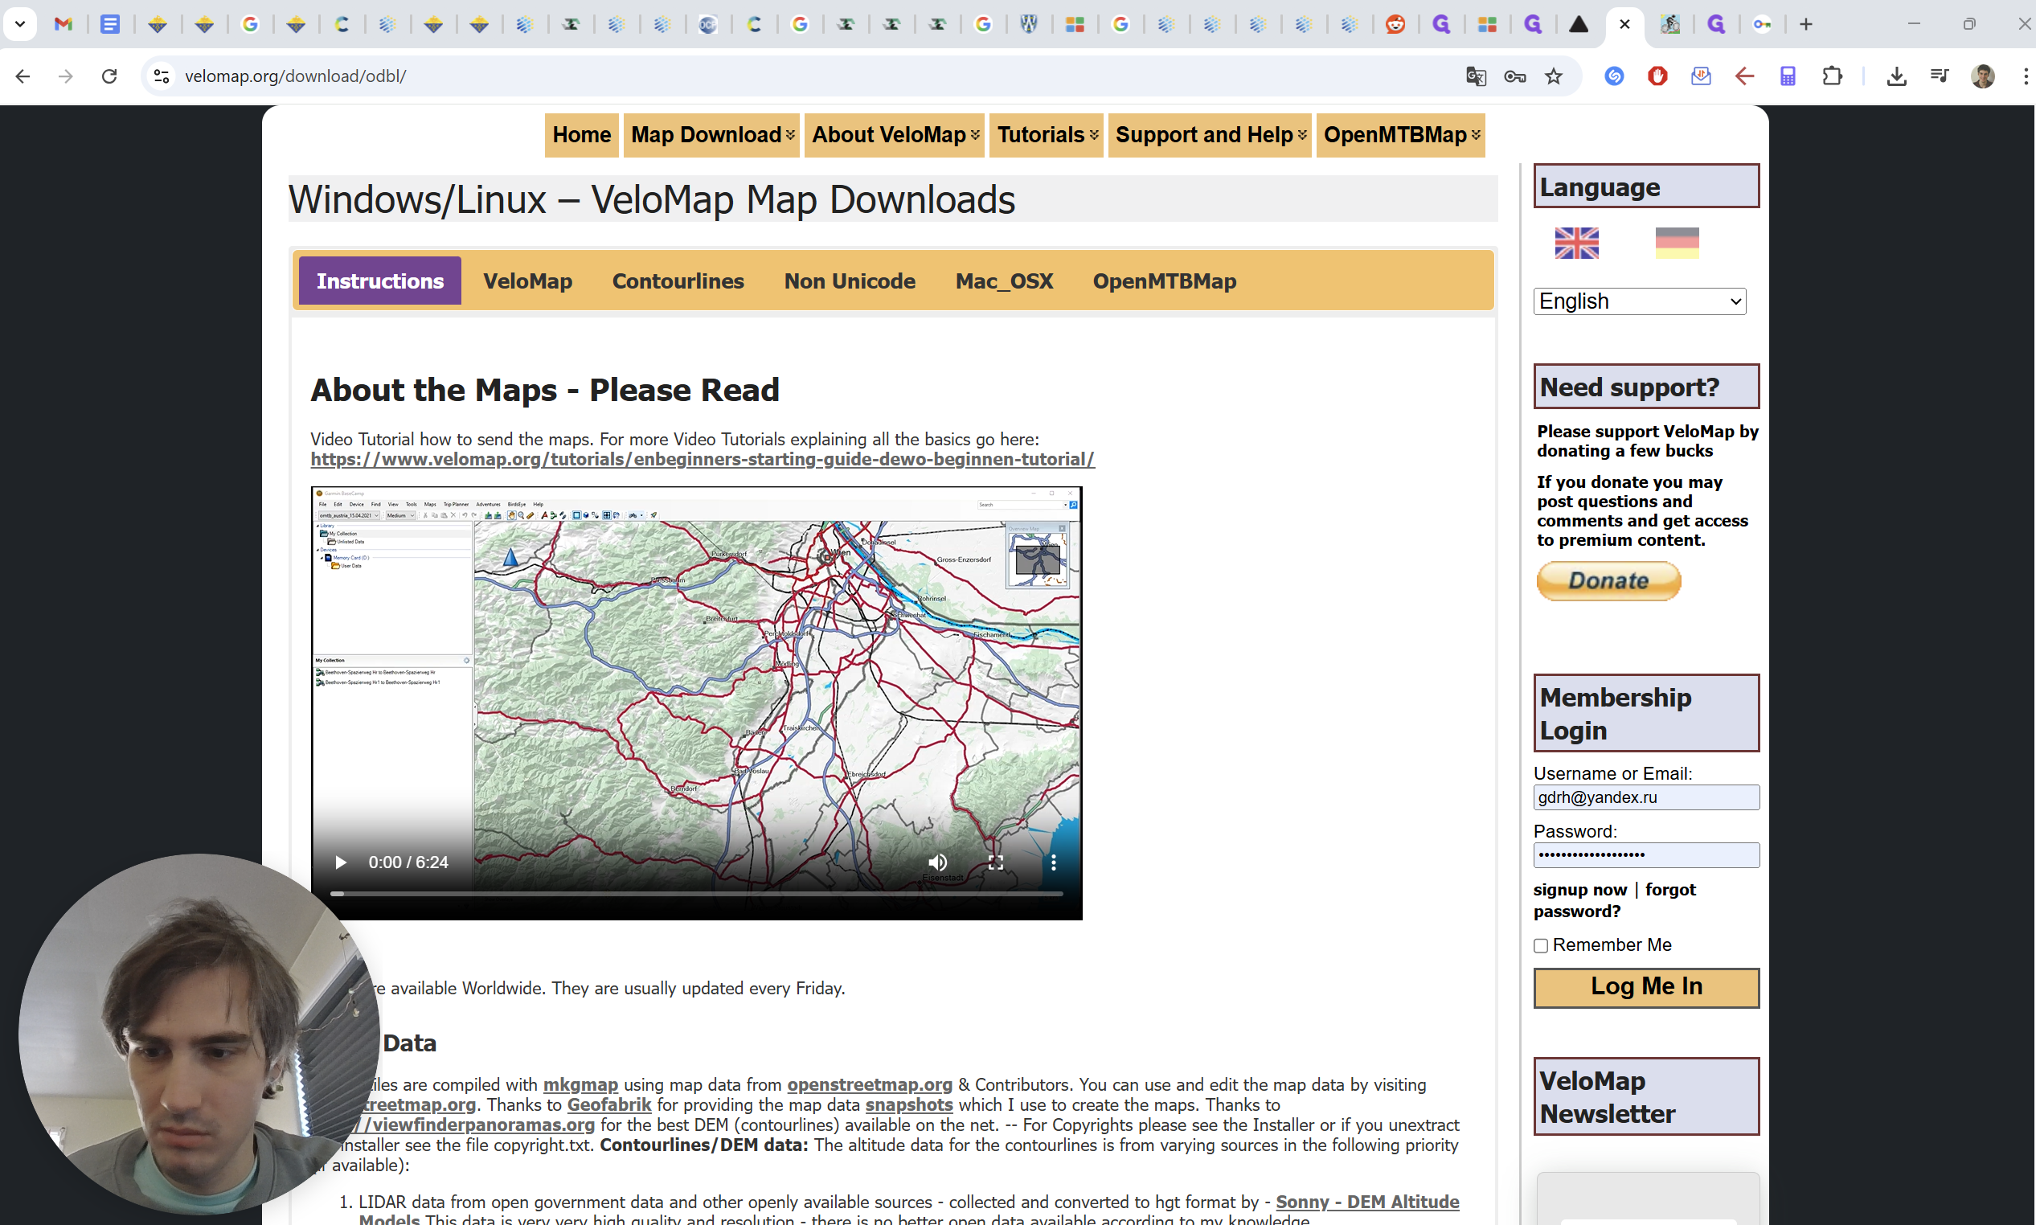The width and height of the screenshot is (2036, 1225).
Task: Bookmark this page with star icon
Action: 1553,76
